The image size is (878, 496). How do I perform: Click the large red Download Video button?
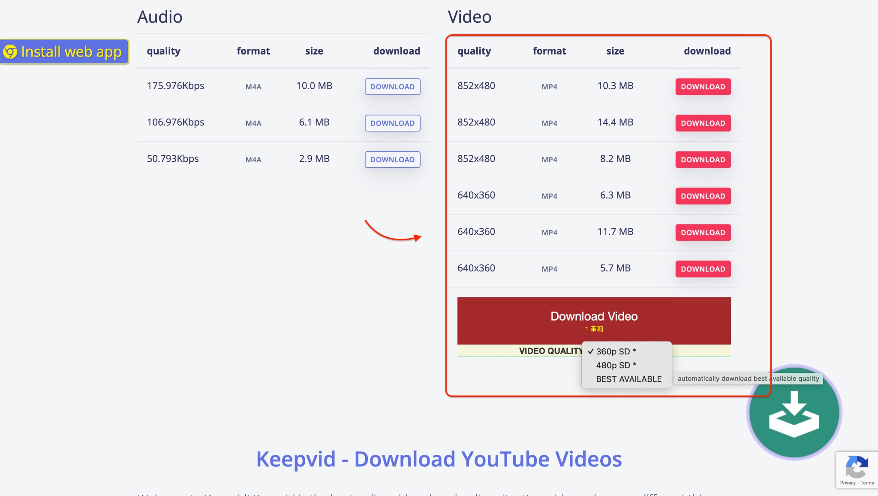pyautogui.click(x=594, y=321)
